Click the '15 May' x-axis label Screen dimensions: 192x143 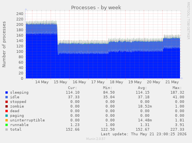[60, 82]
